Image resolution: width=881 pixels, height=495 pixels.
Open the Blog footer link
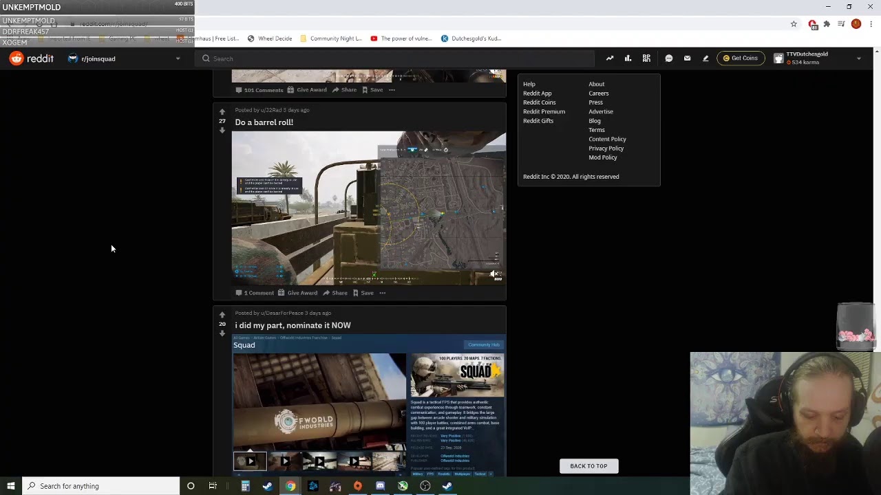[594, 121]
